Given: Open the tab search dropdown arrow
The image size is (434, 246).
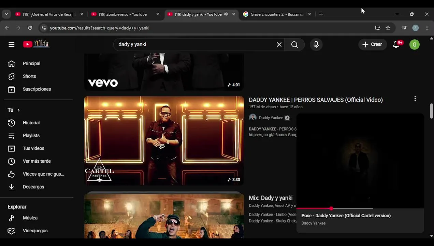Looking at the screenshot, I should tap(6, 14).
